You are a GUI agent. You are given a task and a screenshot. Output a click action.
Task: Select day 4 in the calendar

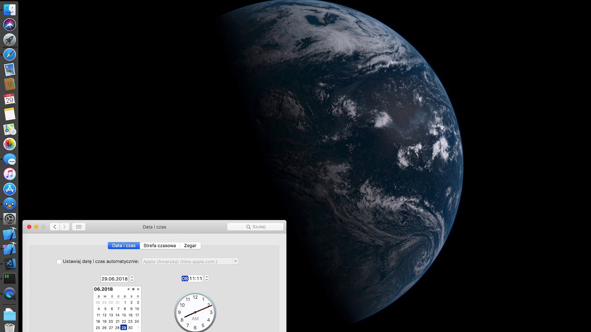(x=98, y=309)
